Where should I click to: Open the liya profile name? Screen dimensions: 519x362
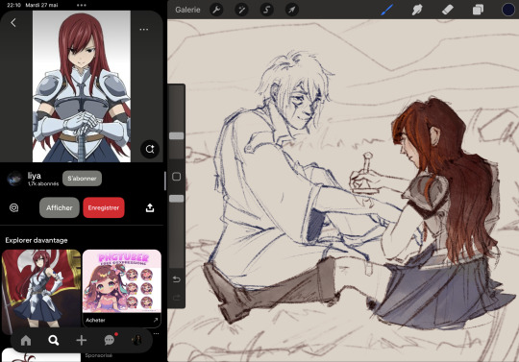(34, 176)
